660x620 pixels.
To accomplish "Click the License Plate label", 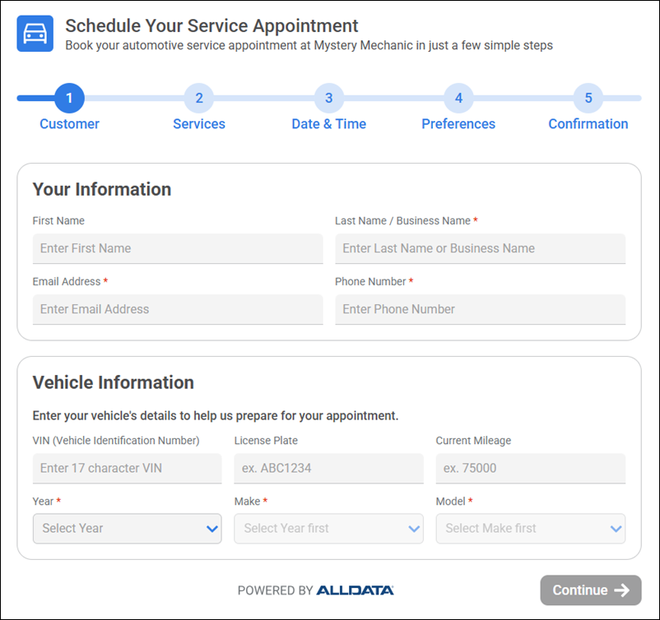I will coord(266,441).
